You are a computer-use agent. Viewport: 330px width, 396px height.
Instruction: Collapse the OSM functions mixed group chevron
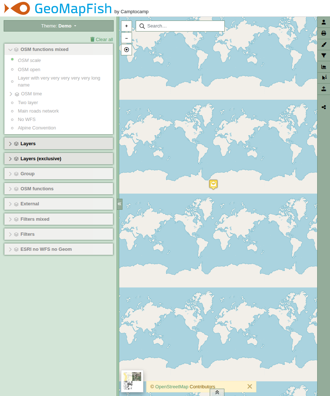(x=10, y=50)
